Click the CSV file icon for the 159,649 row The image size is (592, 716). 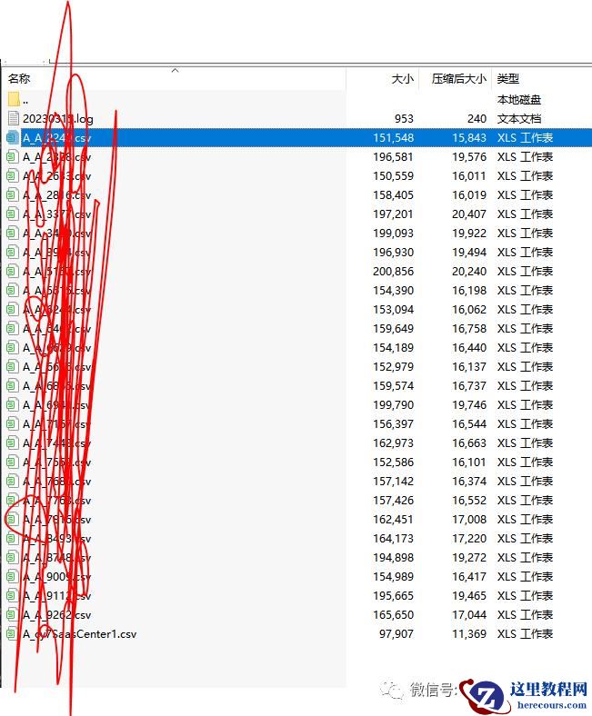tap(12, 328)
